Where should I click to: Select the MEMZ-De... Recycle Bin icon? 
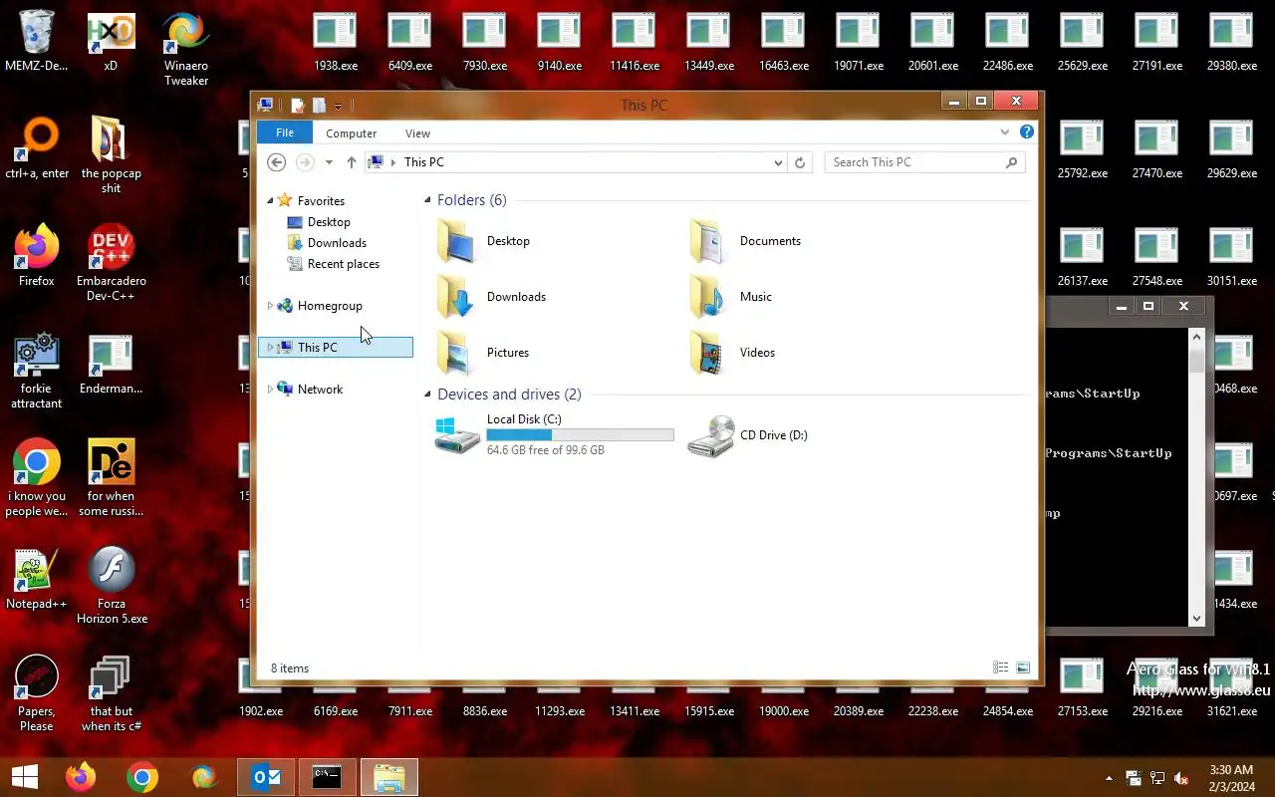click(37, 42)
